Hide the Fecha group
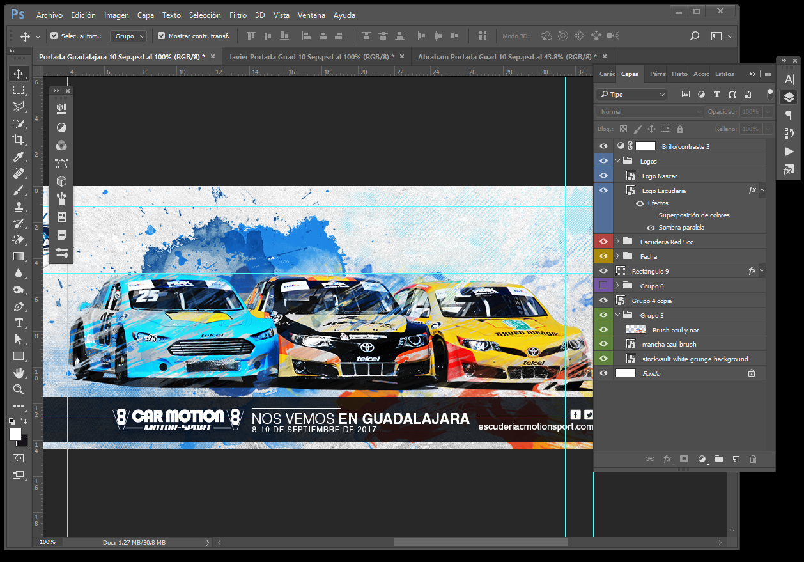The height and width of the screenshot is (562, 804). point(603,256)
